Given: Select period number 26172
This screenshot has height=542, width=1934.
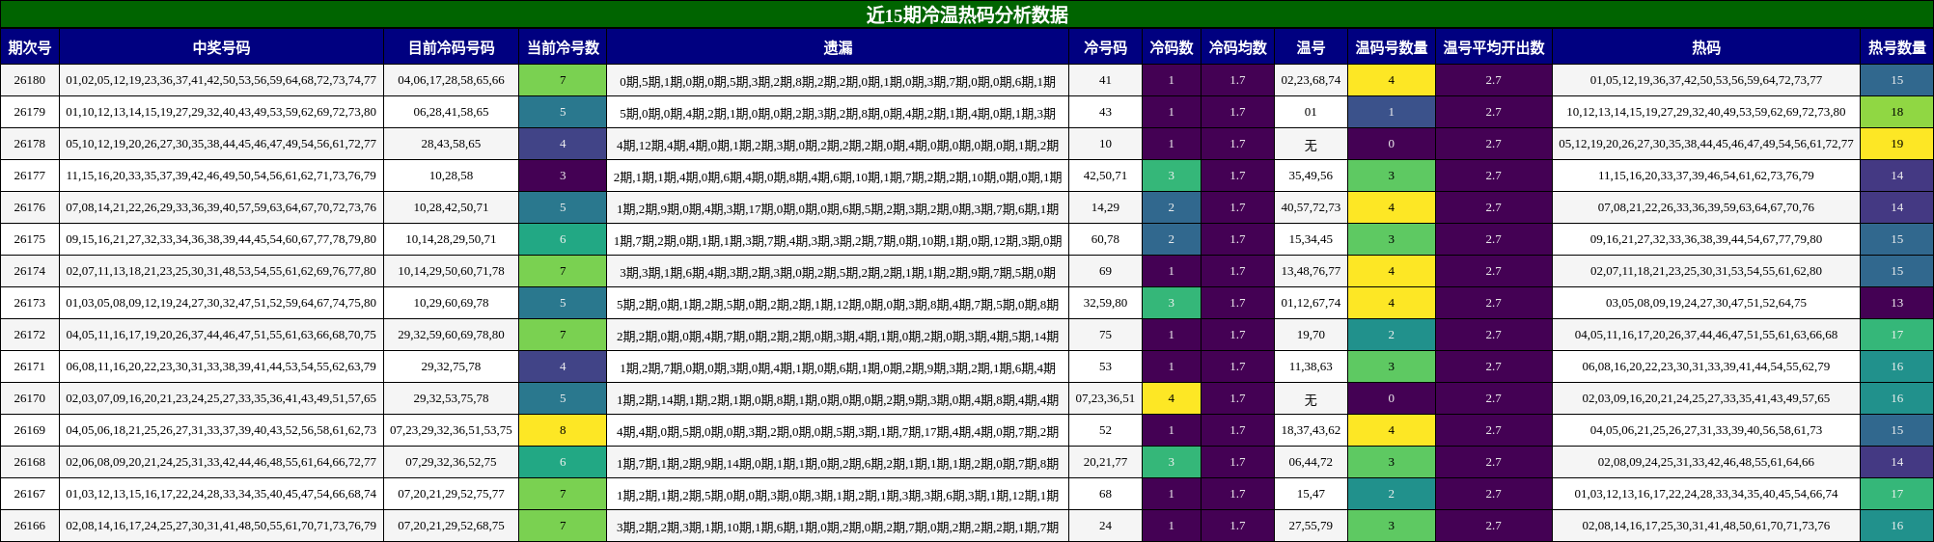Looking at the screenshot, I should pos(30,335).
